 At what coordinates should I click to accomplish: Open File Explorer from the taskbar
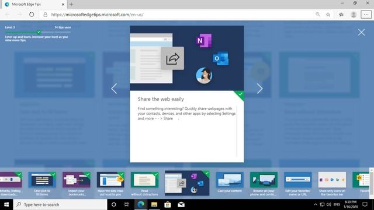(154, 205)
